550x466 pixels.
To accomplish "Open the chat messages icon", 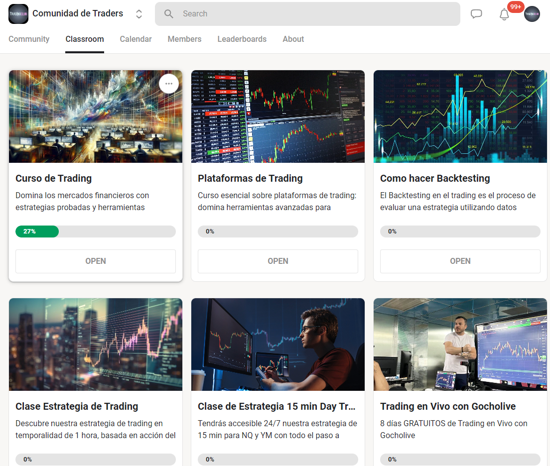I will tap(476, 14).
